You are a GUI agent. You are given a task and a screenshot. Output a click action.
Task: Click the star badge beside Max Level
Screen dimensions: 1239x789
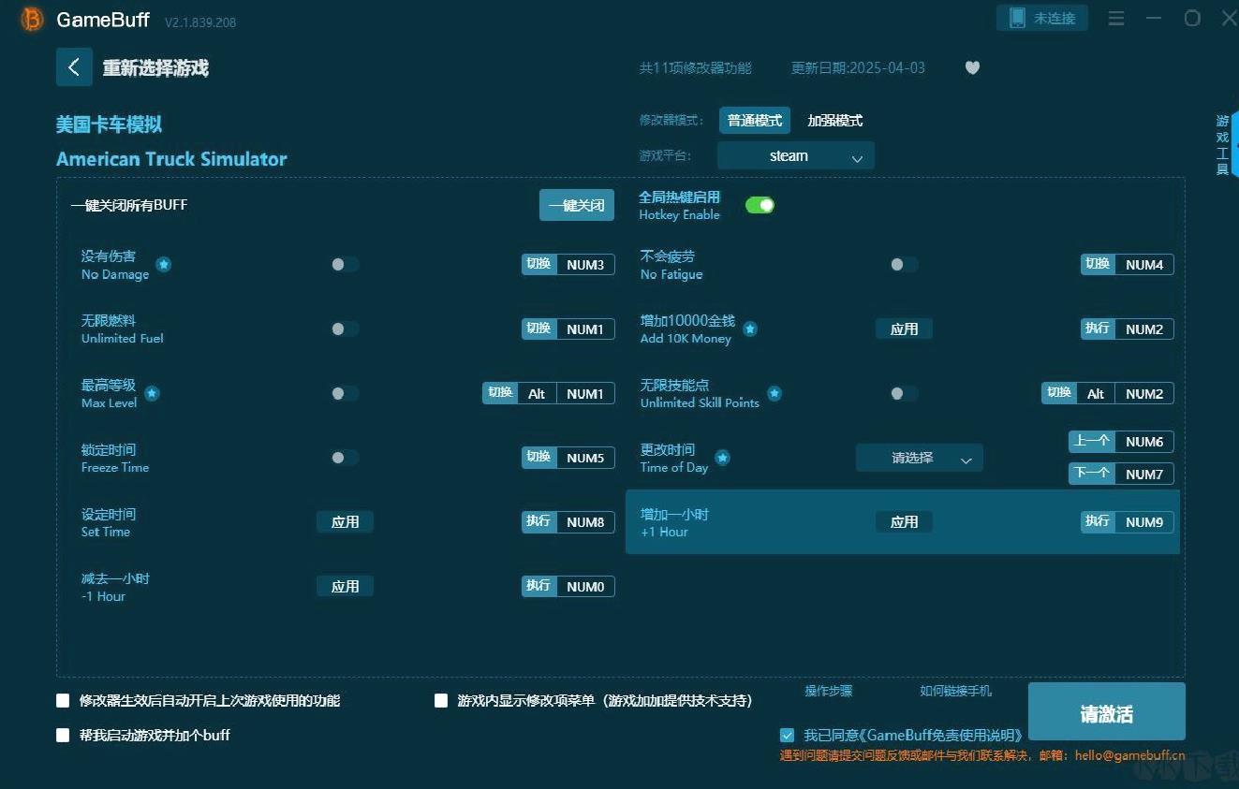(152, 393)
